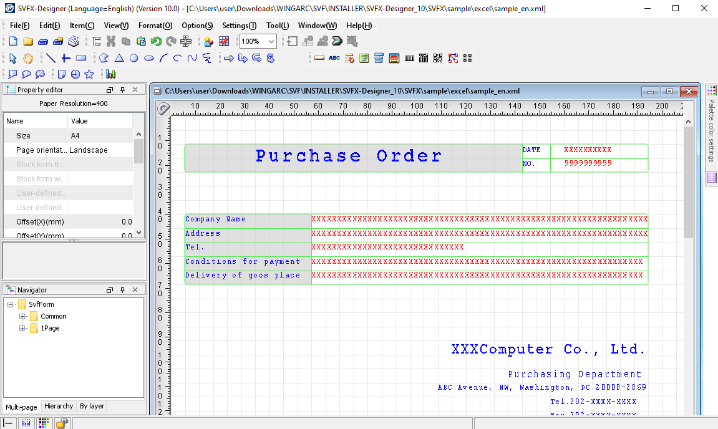
Task: Select the triangle shape tool
Action: [119, 58]
